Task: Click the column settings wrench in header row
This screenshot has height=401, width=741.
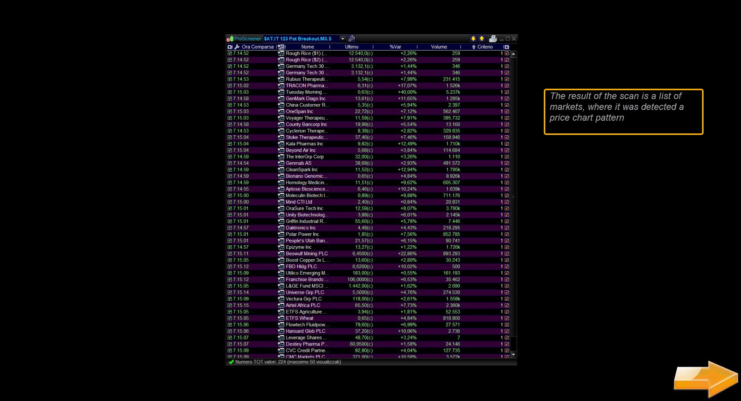Action: (x=237, y=47)
